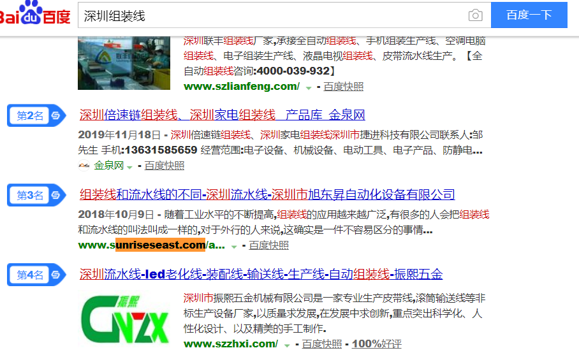
Task: Click the 第4名 rank badge icon
Action: click(x=36, y=275)
